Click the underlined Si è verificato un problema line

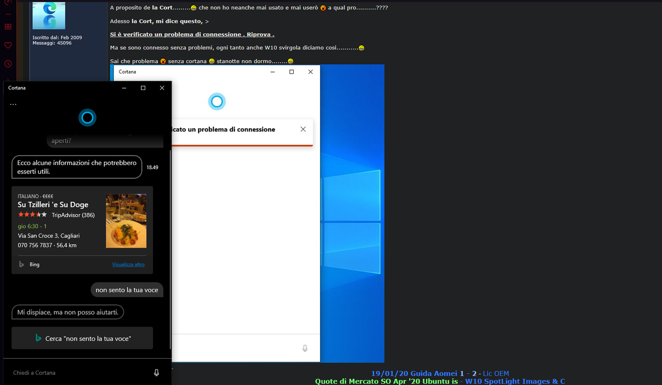click(x=192, y=35)
